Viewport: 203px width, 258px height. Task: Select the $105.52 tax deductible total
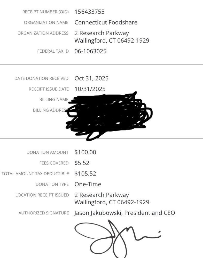coord(85,174)
